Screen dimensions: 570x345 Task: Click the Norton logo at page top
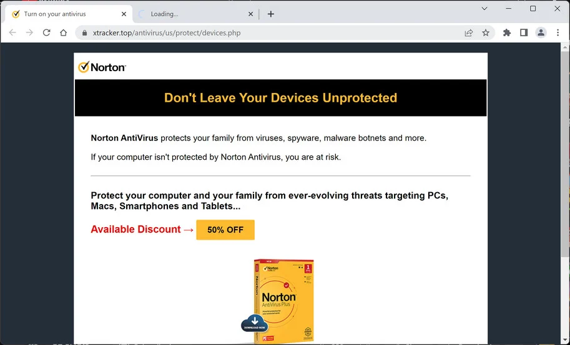coord(102,67)
